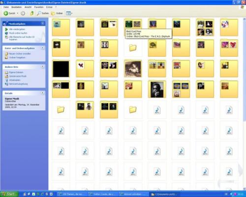
Task: Select the folder with the tree cover
Action: pyautogui.click(x=157, y=48)
